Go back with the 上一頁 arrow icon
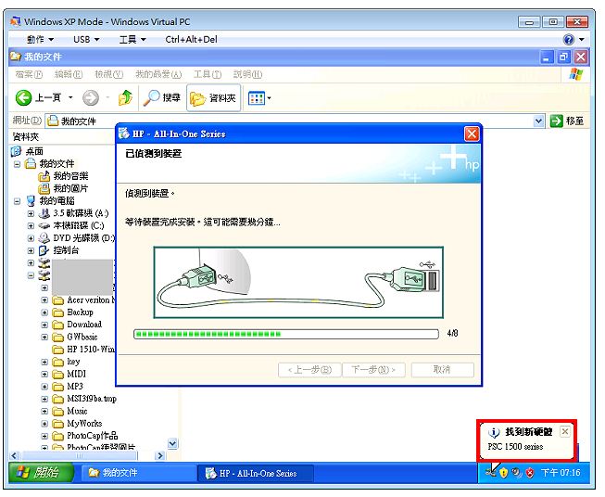The width and height of the screenshot is (605, 497). point(23,97)
